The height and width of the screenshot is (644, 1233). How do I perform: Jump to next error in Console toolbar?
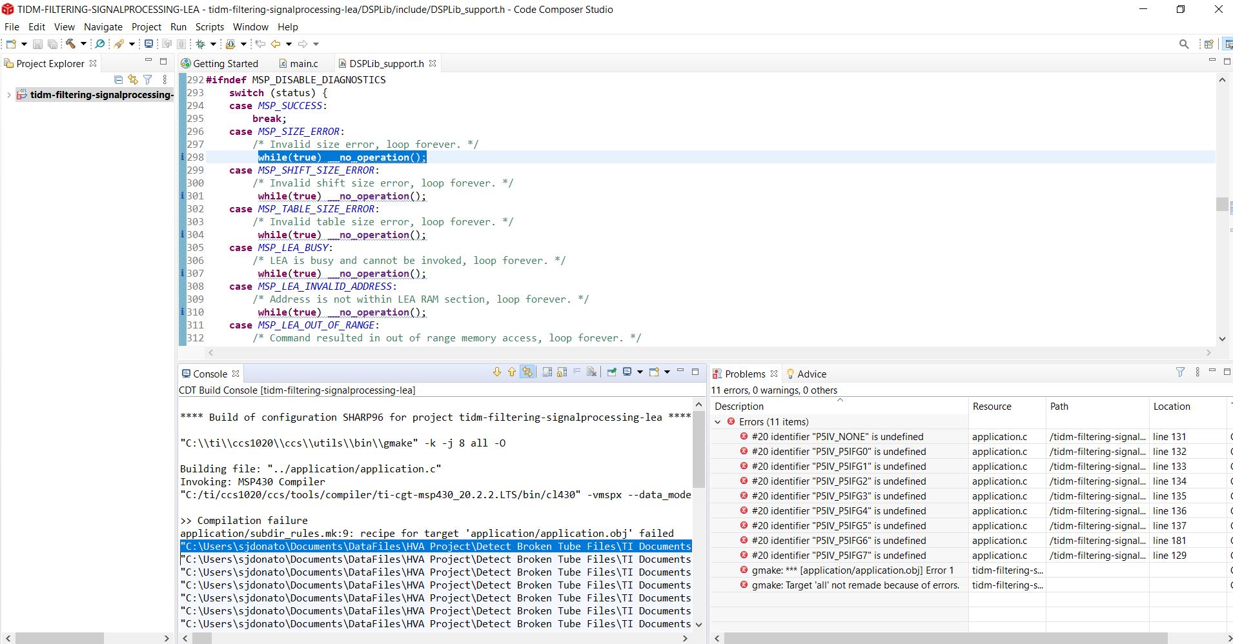click(x=496, y=372)
